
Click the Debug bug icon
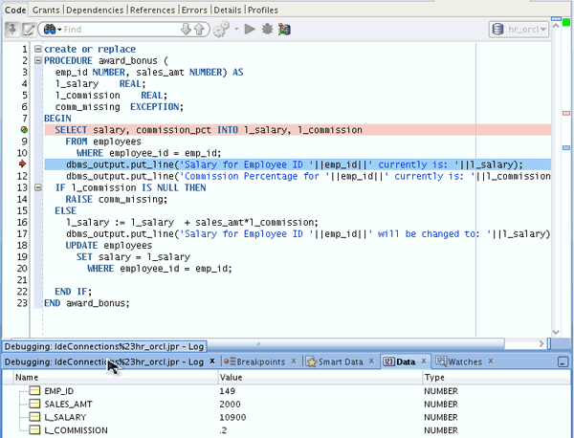coord(267,30)
